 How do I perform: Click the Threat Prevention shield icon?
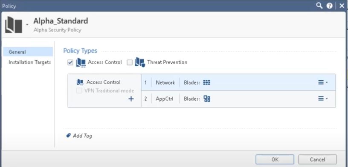[140, 62]
